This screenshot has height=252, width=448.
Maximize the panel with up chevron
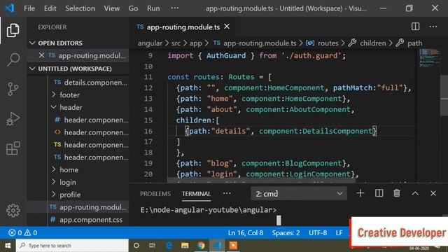[415, 193]
